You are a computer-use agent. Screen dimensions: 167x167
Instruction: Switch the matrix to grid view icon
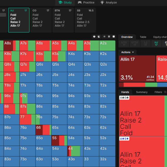109,37
